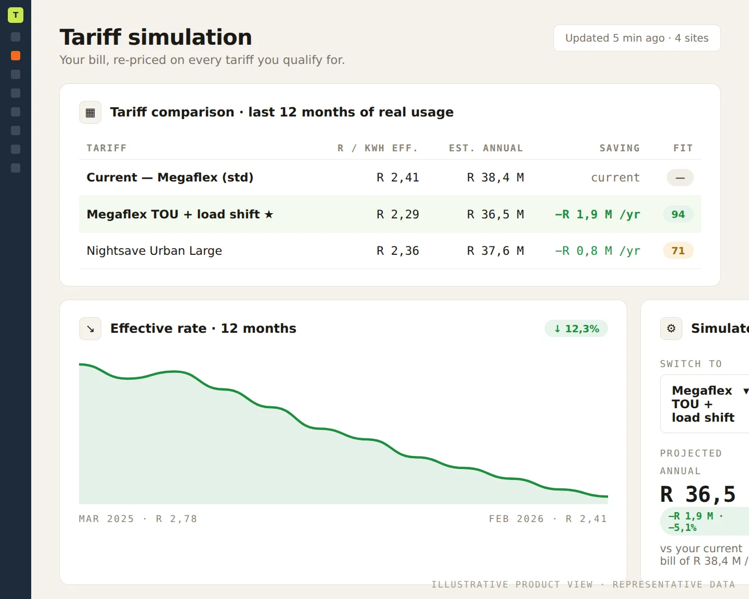This screenshot has width=749, height=599.
Task: Click the –R 1,9 M /yr saving in the comparison table
Action: tap(598, 214)
